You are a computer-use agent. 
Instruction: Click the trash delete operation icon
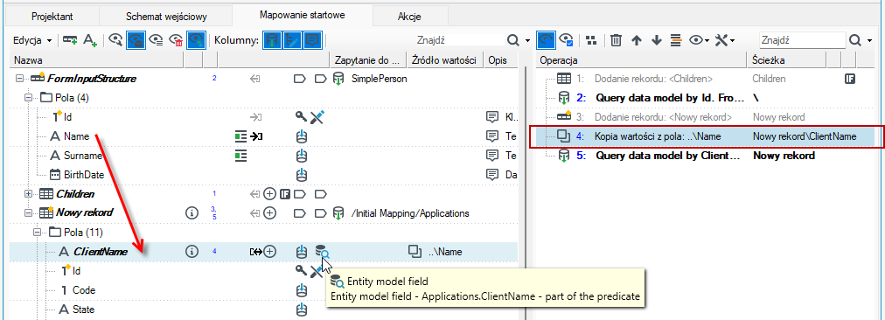click(x=617, y=40)
